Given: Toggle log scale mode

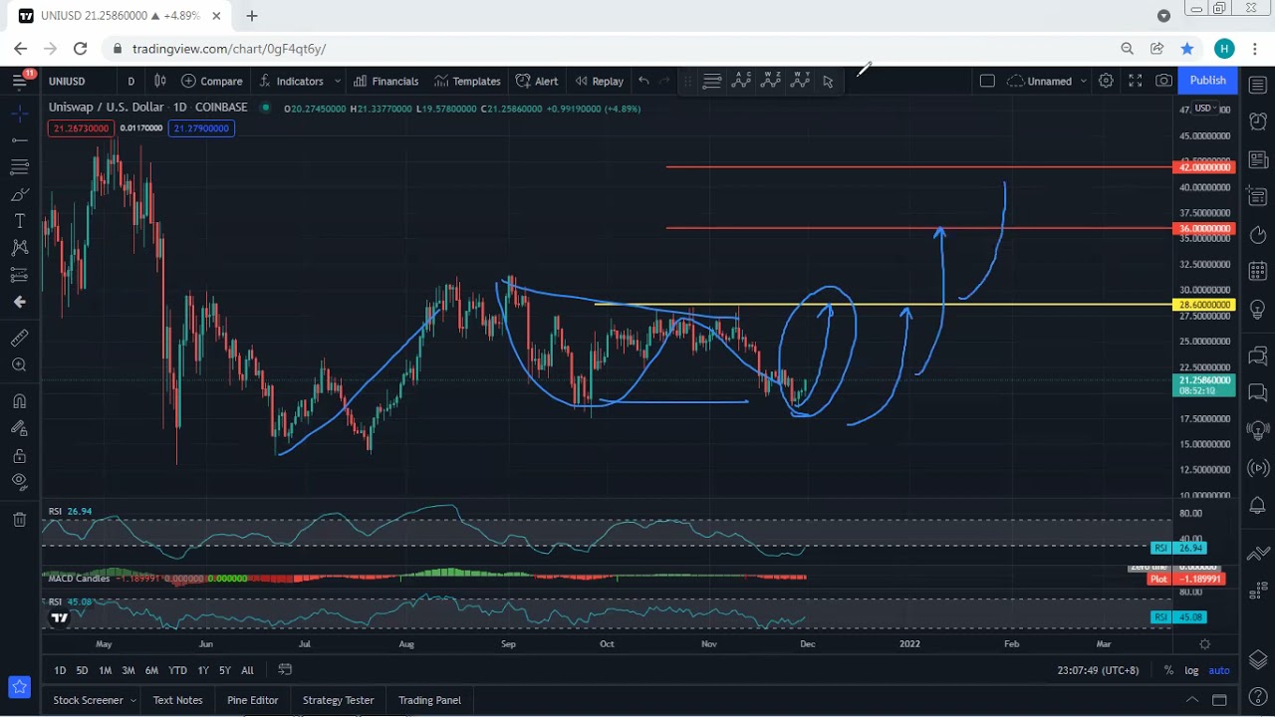Looking at the screenshot, I should 1191,671.
